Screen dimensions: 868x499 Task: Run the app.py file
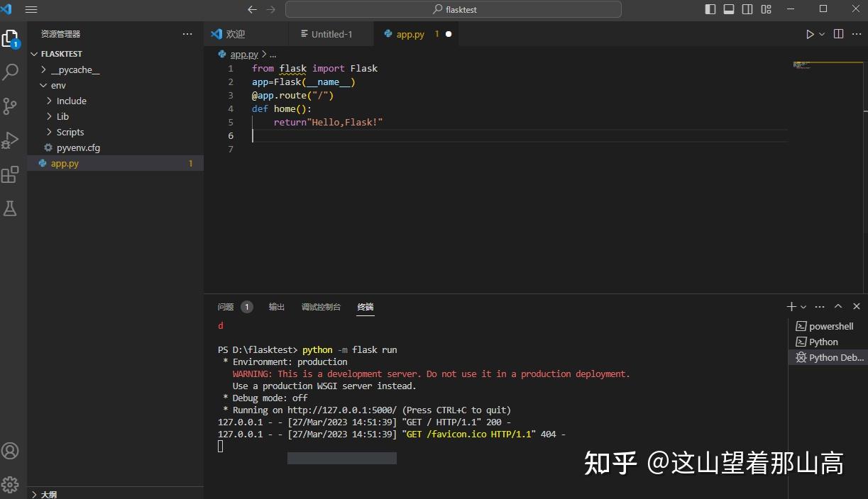click(x=810, y=33)
